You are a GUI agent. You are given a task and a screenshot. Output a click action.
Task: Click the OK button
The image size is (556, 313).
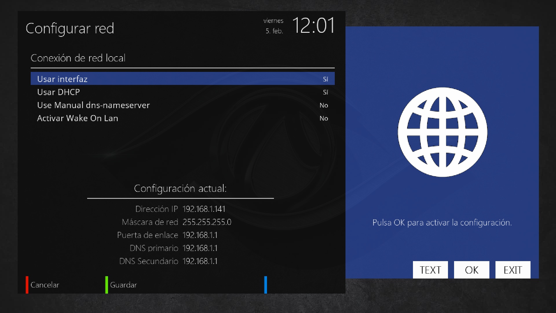click(x=471, y=270)
